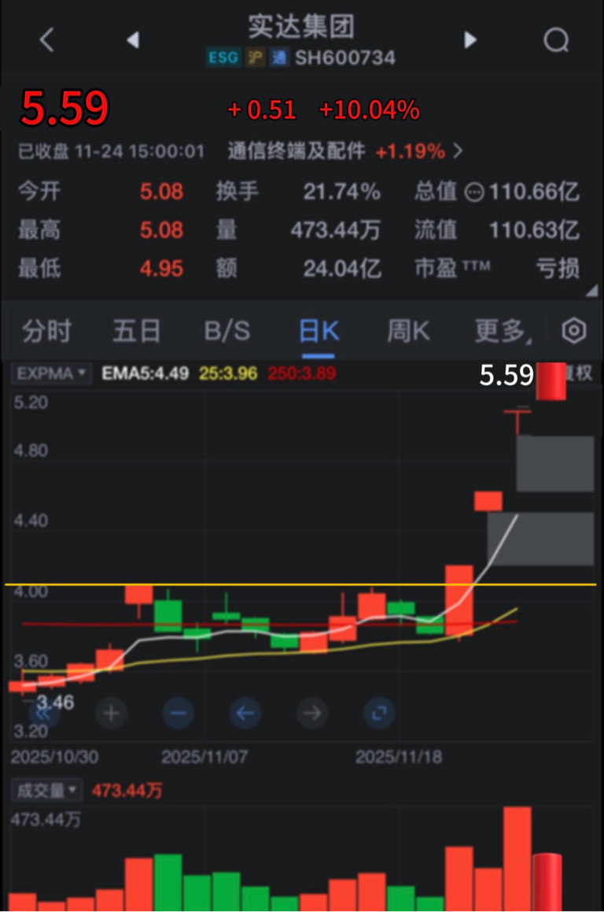Go back with the left chevron

[x=47, y=40]
